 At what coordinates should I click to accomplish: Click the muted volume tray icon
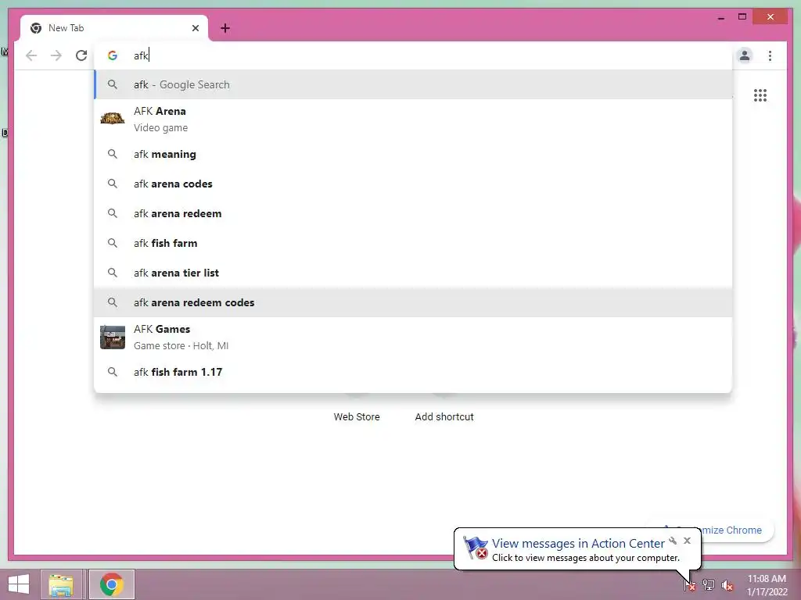pyautogui.click(x=727, y=585)
